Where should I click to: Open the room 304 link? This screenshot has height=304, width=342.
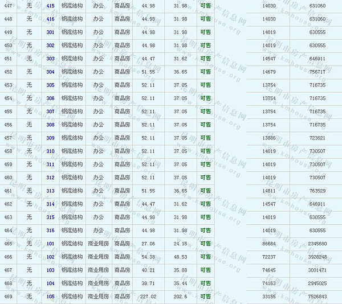(x=51, y=72)
